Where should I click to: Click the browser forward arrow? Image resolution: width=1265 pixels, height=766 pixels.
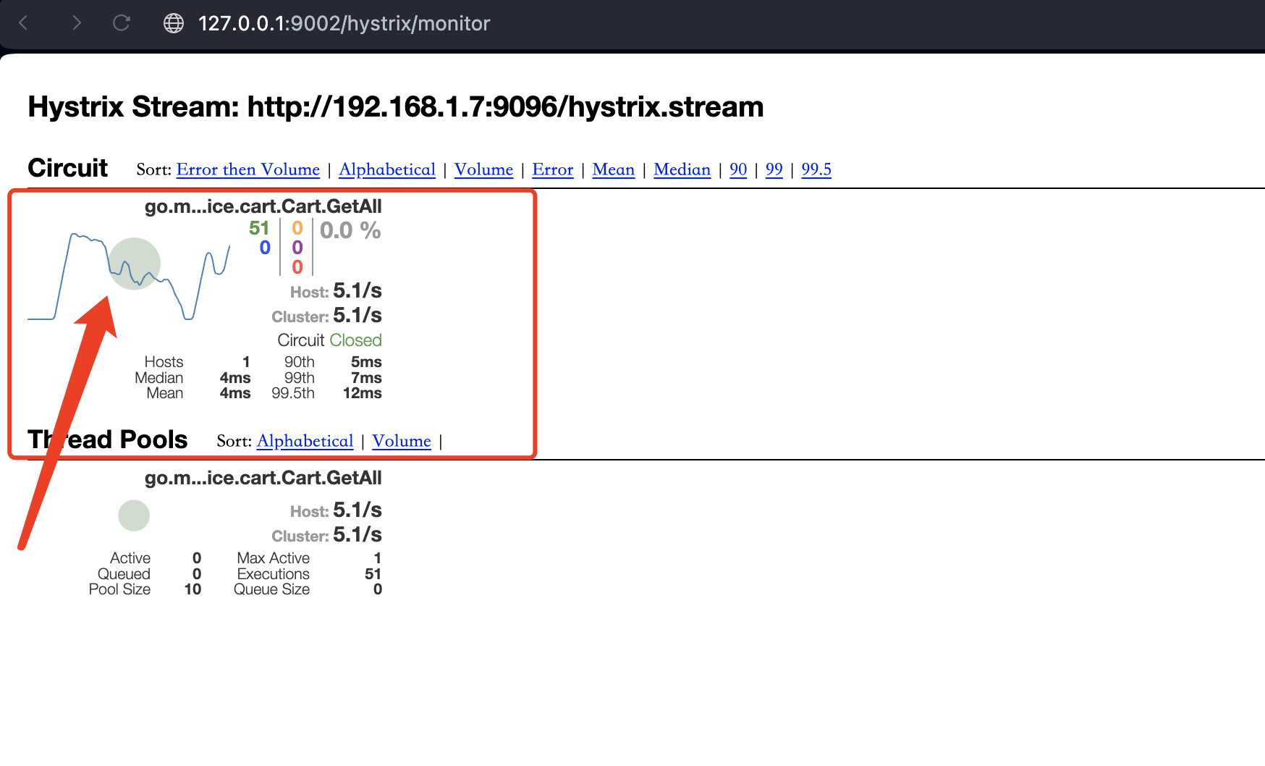pyautogui.click(x=76, y=23)
